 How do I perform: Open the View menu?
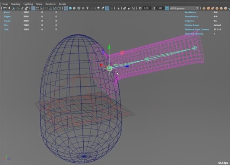[x=5, y=4]
